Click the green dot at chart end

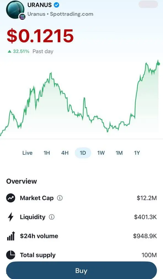coord(158,64)
